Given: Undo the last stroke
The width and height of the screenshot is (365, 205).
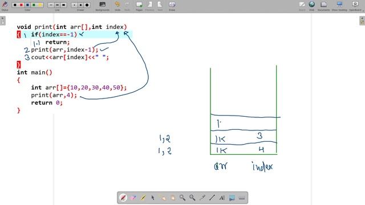Looking at the screenshot, I should [117, 6].
